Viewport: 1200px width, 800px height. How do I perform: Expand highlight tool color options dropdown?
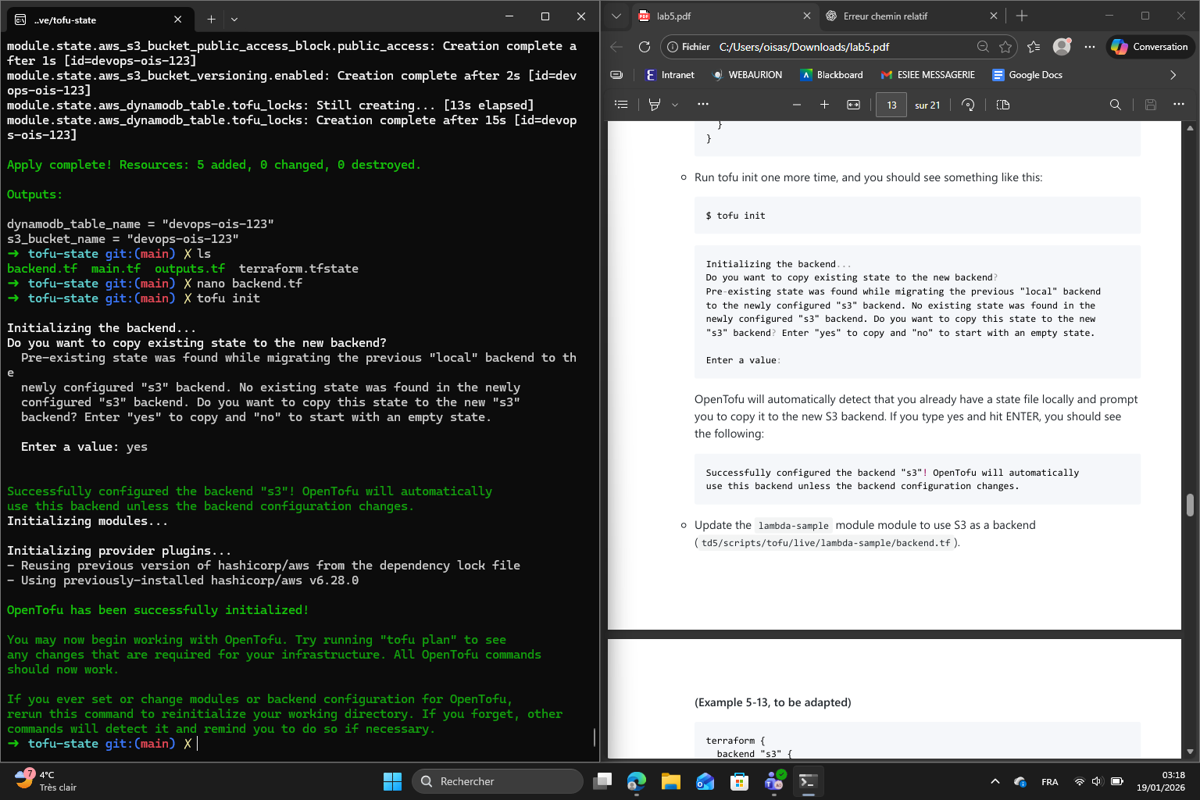pyautogui.click(x=675, y=105)
